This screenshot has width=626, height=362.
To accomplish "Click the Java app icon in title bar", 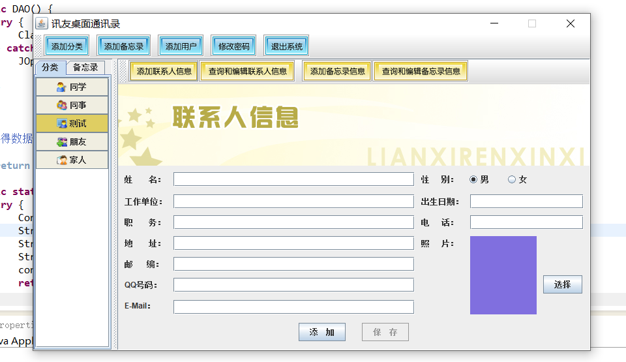I will [x=42, y=23].
